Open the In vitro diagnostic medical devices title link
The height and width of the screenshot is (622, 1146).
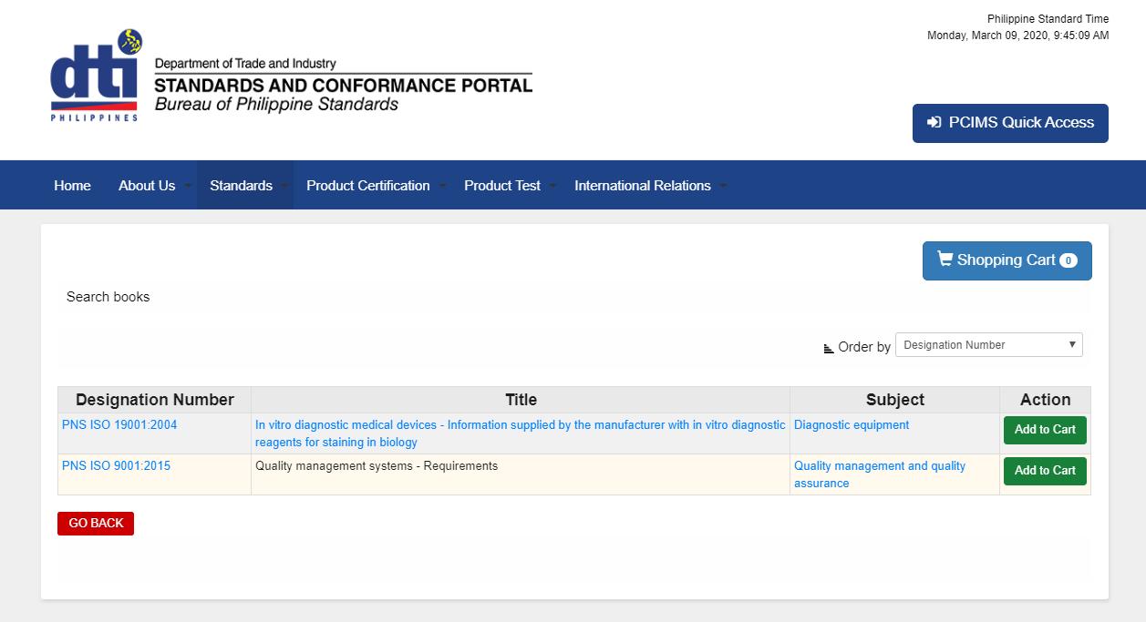click(520, 433)
